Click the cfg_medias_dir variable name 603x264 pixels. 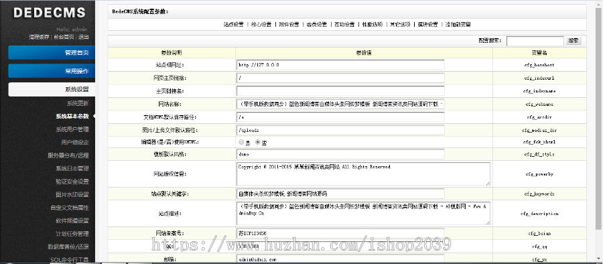pyautogui.click(x=539, y=131)
